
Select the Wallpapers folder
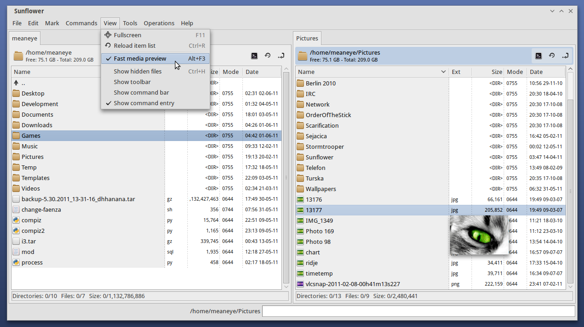pyautogui.click(x=320, y=189)
